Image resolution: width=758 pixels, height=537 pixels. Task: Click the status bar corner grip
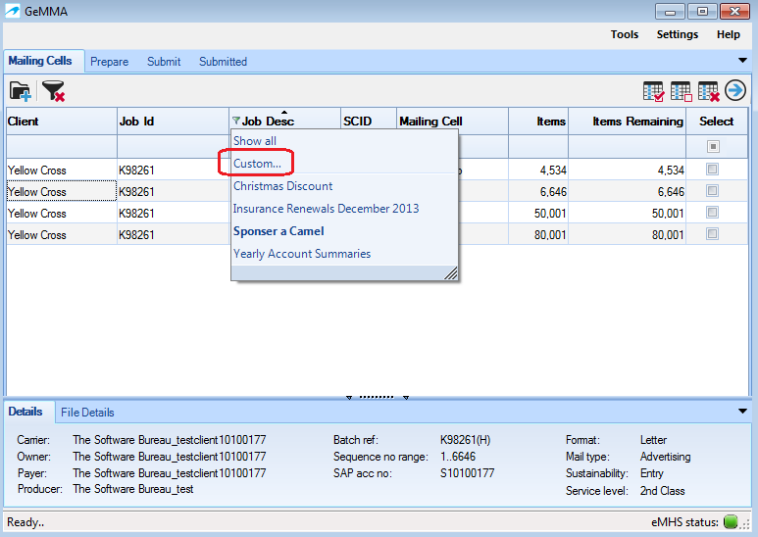coord(746,524)
